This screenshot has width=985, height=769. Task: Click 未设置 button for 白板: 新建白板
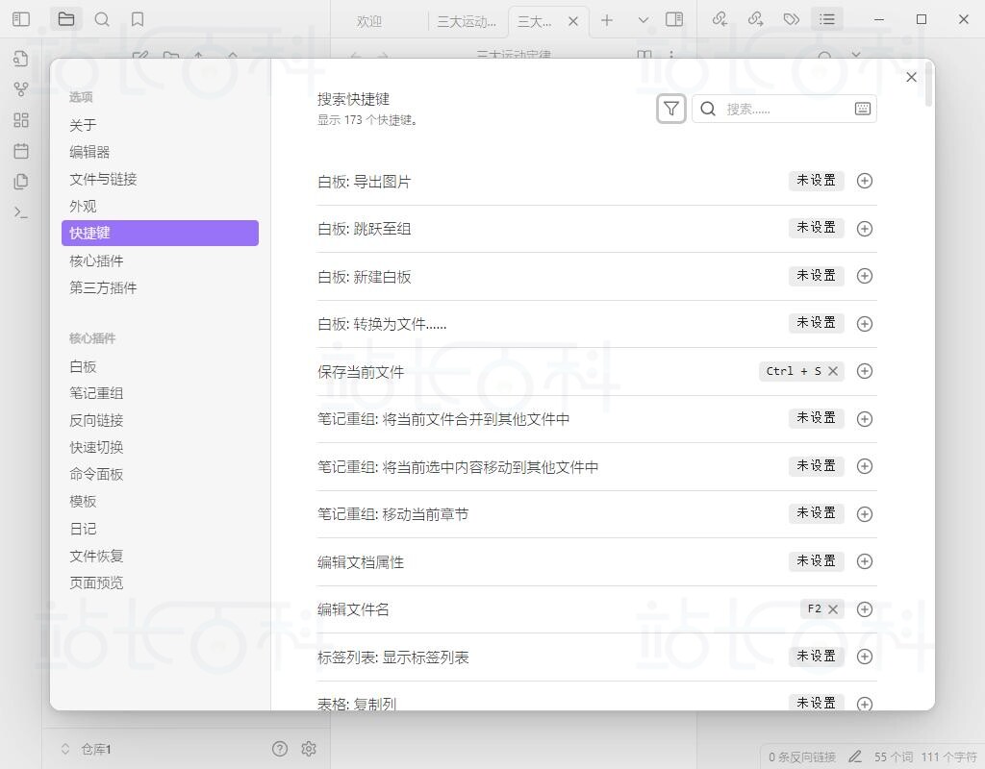[816, 276]
